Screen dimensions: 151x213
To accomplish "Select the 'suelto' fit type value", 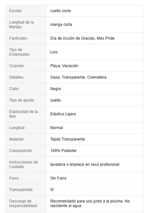I will (55, 100).
